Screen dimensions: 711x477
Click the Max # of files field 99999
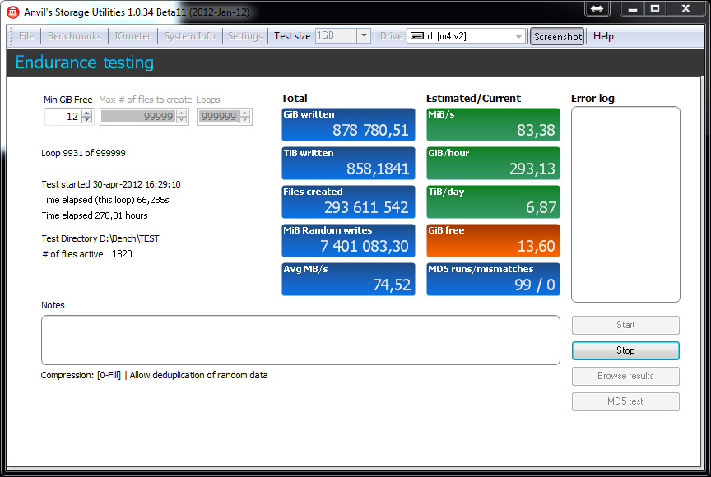click(138, 117)
